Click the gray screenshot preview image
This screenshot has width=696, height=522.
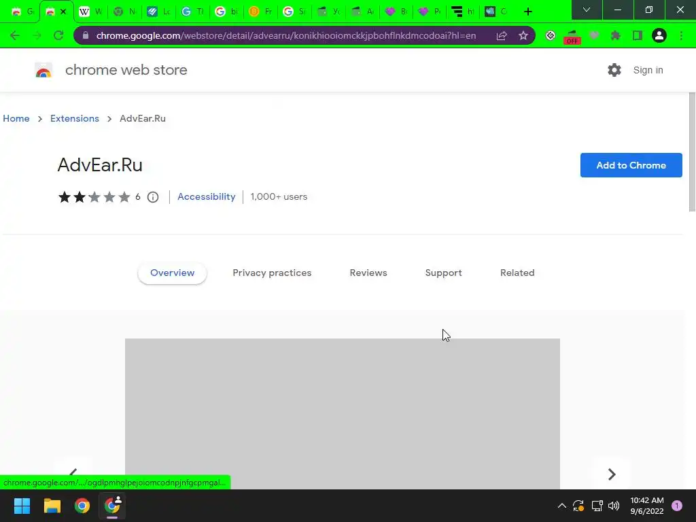point(343,414)
